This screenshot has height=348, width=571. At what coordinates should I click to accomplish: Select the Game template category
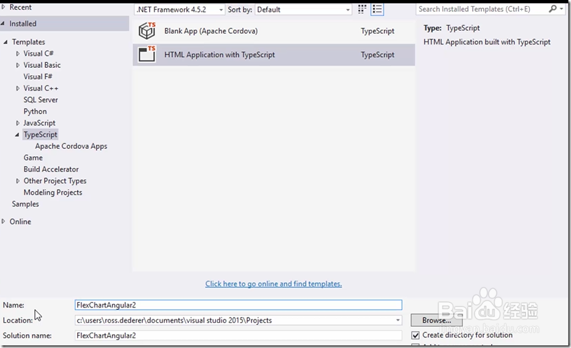[x=33, y=157]
